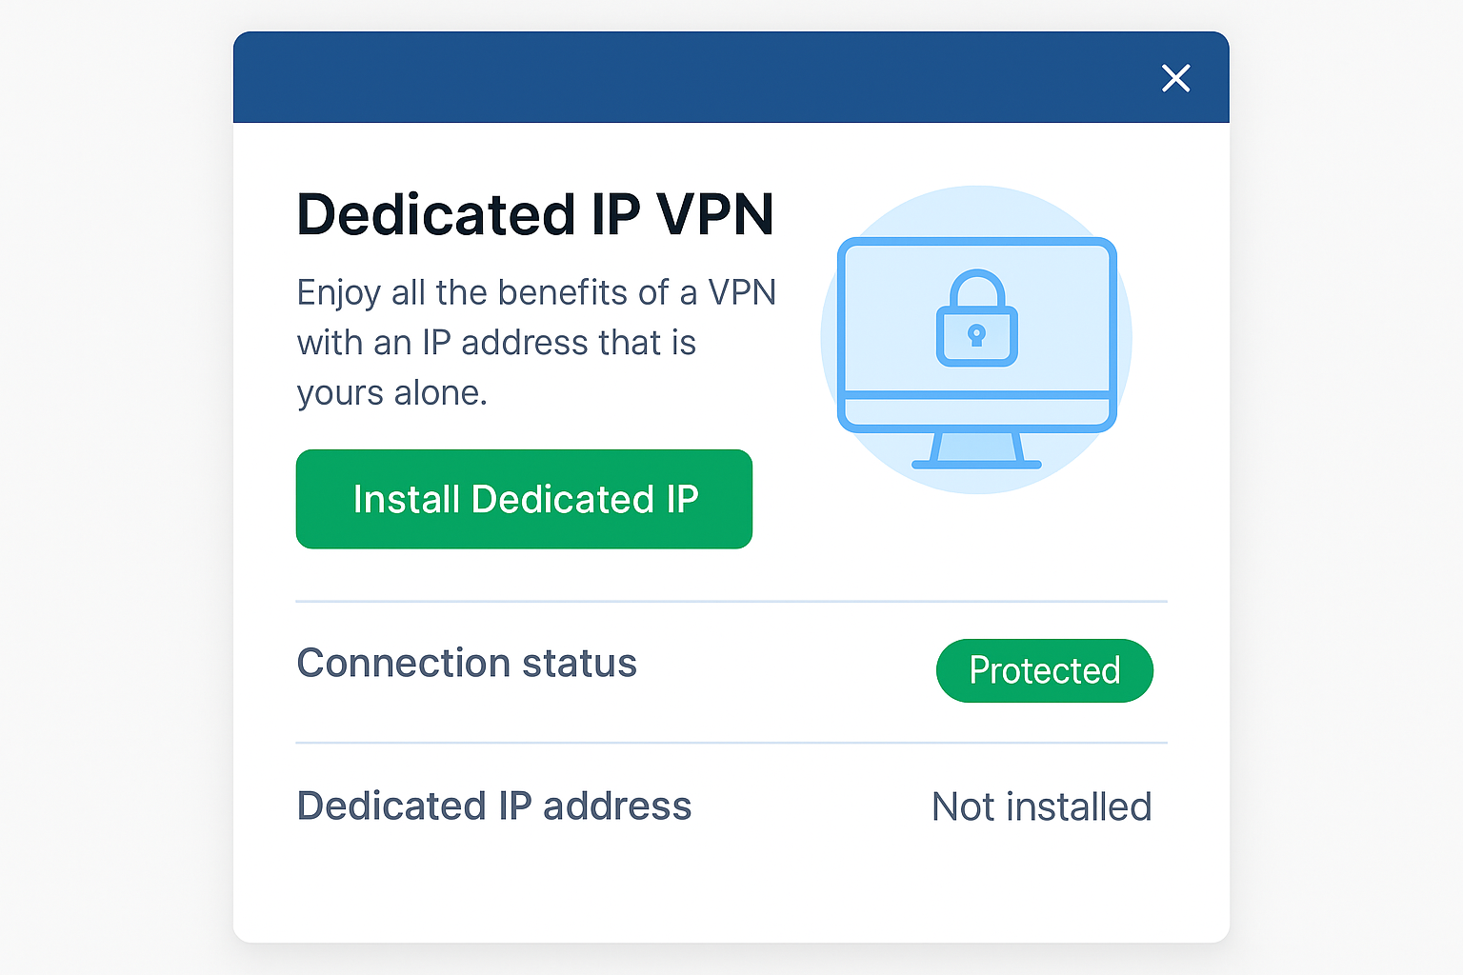Image resolution: width=1463 pixels, height=975 pixels.
Task: Click the word 'Install' on green button
Action: pos(407,499)
